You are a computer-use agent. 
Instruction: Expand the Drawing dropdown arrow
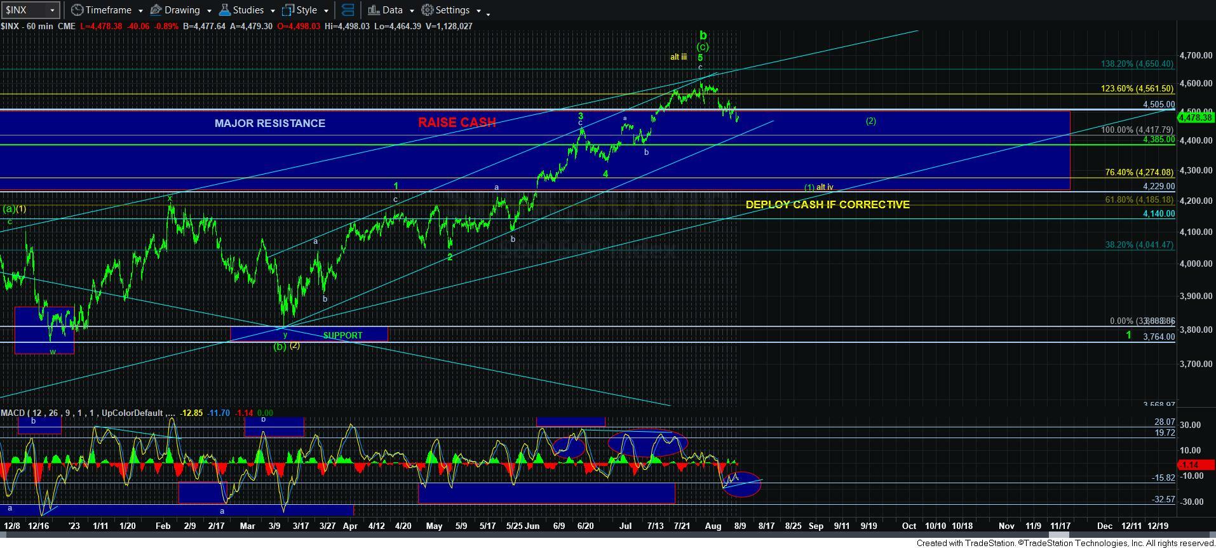click(208, 11)
